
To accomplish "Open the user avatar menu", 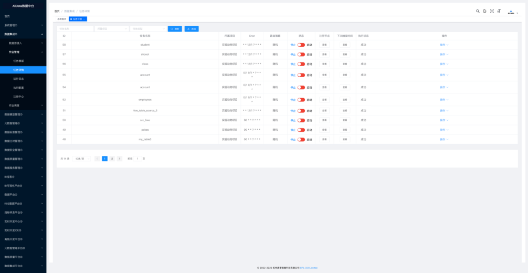I will click(513, 12).
